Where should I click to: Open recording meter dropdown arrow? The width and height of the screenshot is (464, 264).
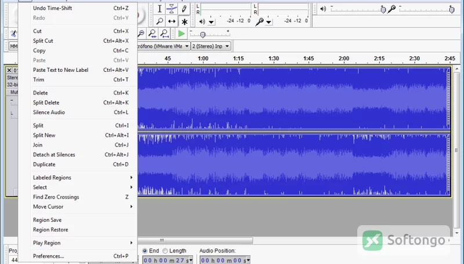coord(269,22)
